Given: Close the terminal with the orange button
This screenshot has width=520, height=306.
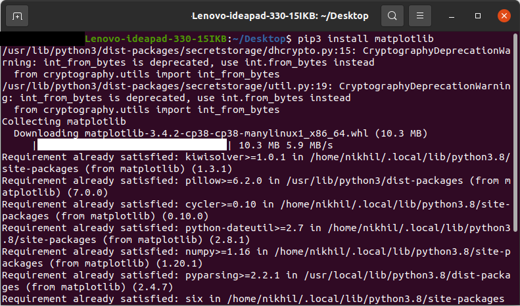Looking at the screenshot, I should [x=504, y=16].
